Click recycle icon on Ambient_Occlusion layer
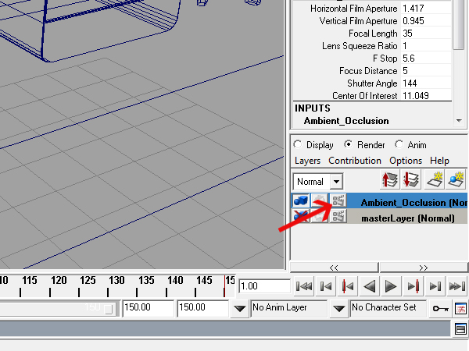The width and height of the screenshot is (469, 351). 320,200
